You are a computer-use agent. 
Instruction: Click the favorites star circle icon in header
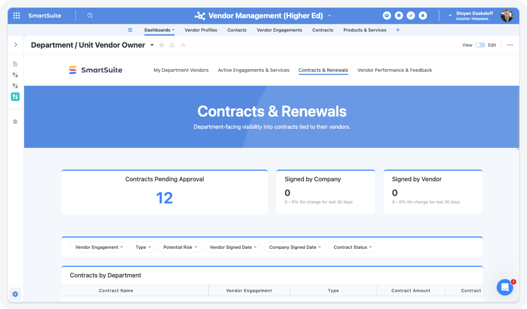399,15
